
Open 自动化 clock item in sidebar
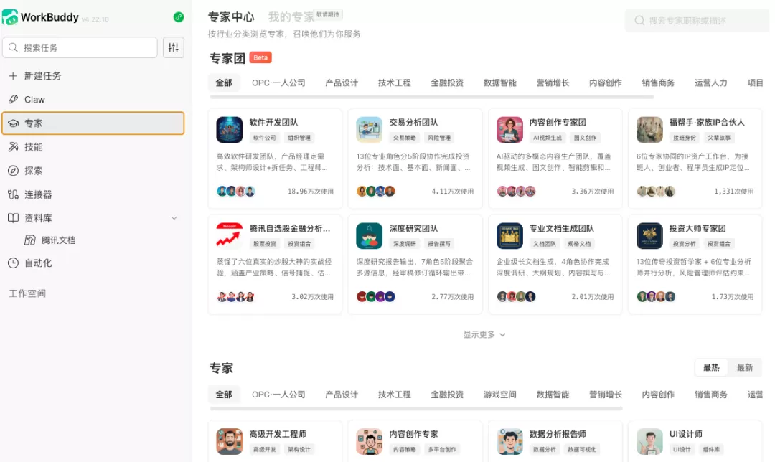click(93, 263)
